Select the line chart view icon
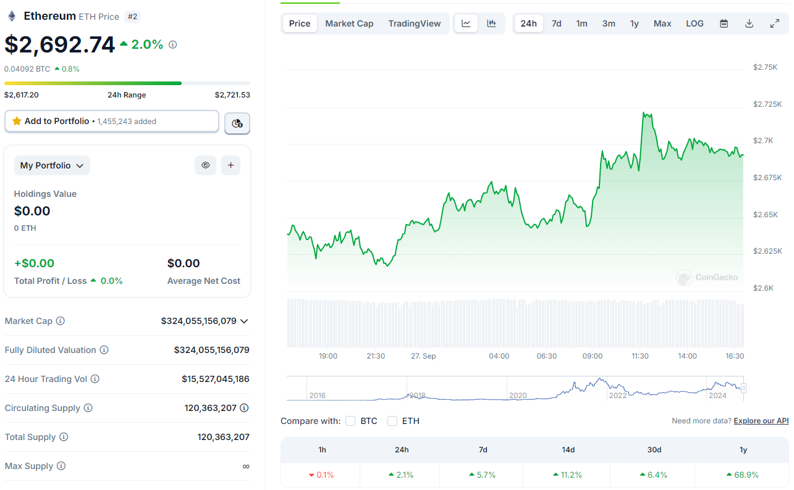The width and height of the screenshot is (794, 490). coord(467,23)
